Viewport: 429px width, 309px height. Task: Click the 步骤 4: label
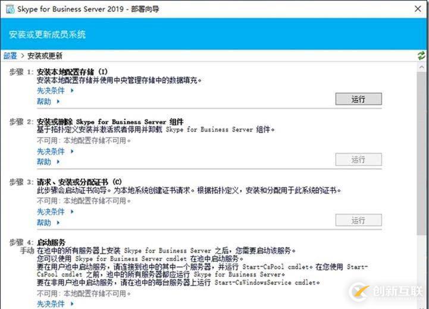[21, 242]
